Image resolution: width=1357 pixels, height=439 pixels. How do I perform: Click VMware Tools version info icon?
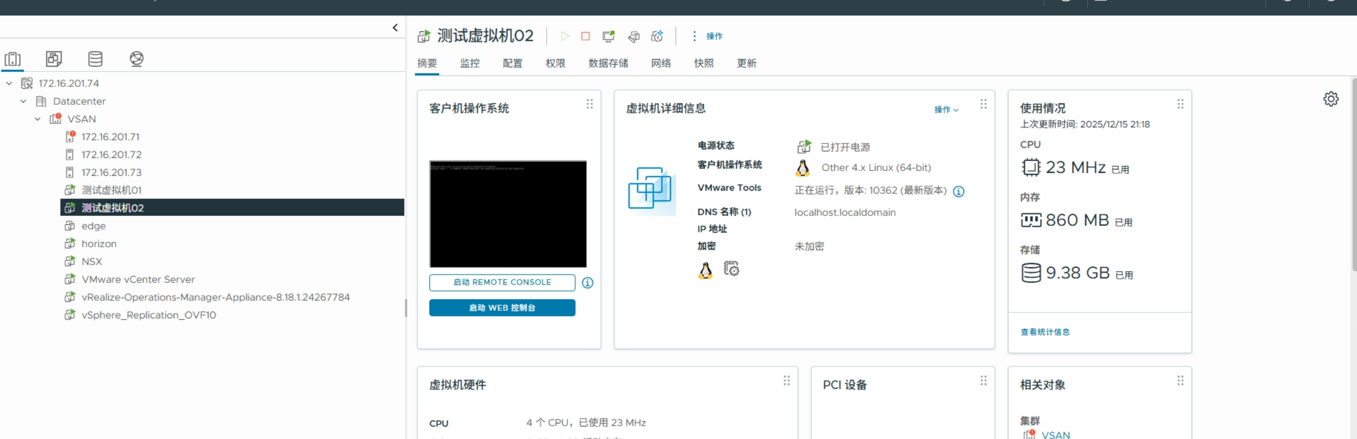959,192
